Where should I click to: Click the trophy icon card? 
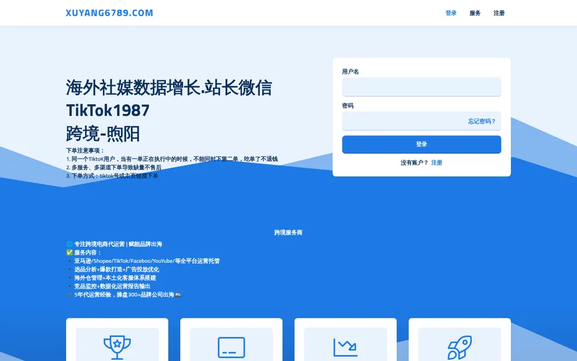coord(117,339)
